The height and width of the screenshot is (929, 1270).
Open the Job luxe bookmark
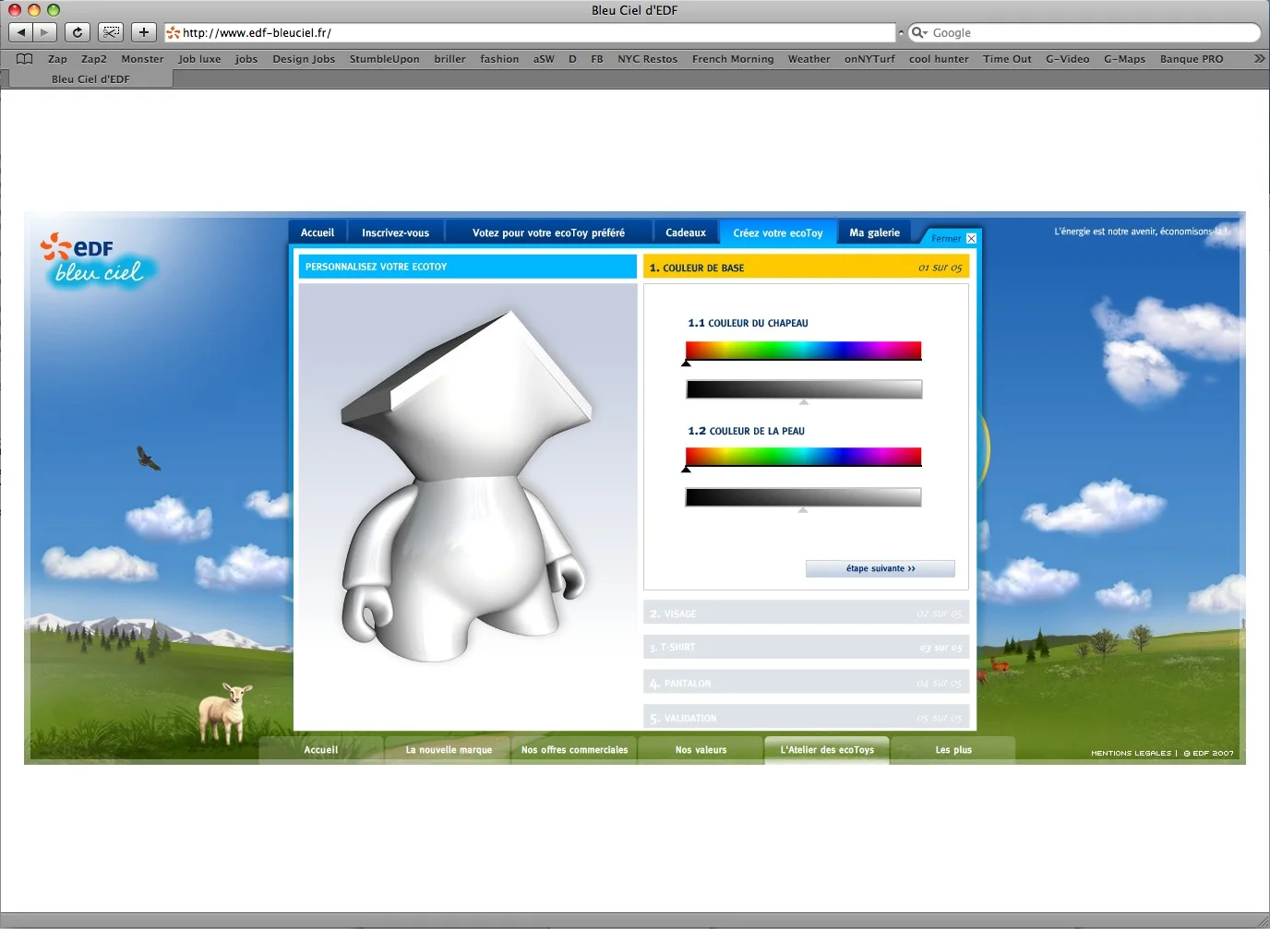199,59
